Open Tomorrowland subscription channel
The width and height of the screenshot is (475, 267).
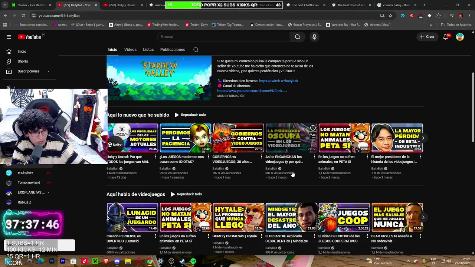click(29, 182)
